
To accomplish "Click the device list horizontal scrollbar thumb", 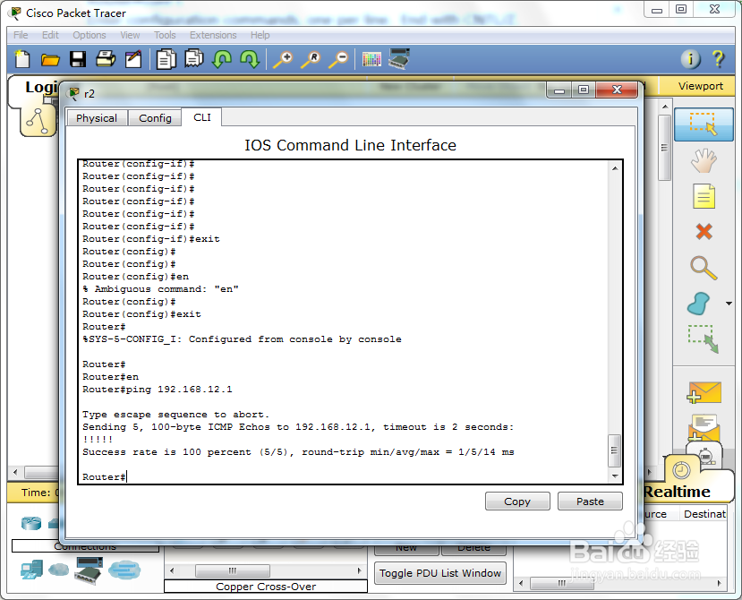I will tap(233, 570).
